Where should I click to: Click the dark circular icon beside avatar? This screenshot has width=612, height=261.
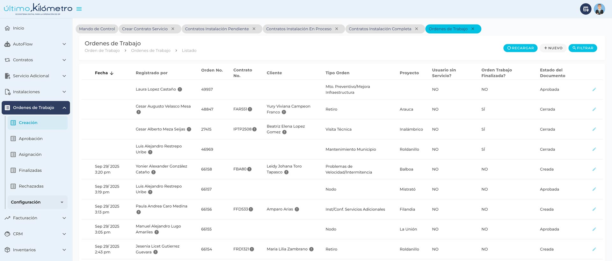pos(586,9)
